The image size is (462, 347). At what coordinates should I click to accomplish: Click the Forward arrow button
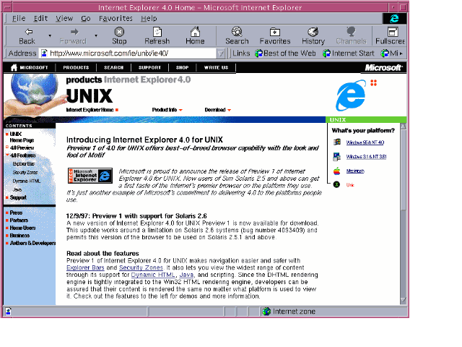click(x=73, y=35)
